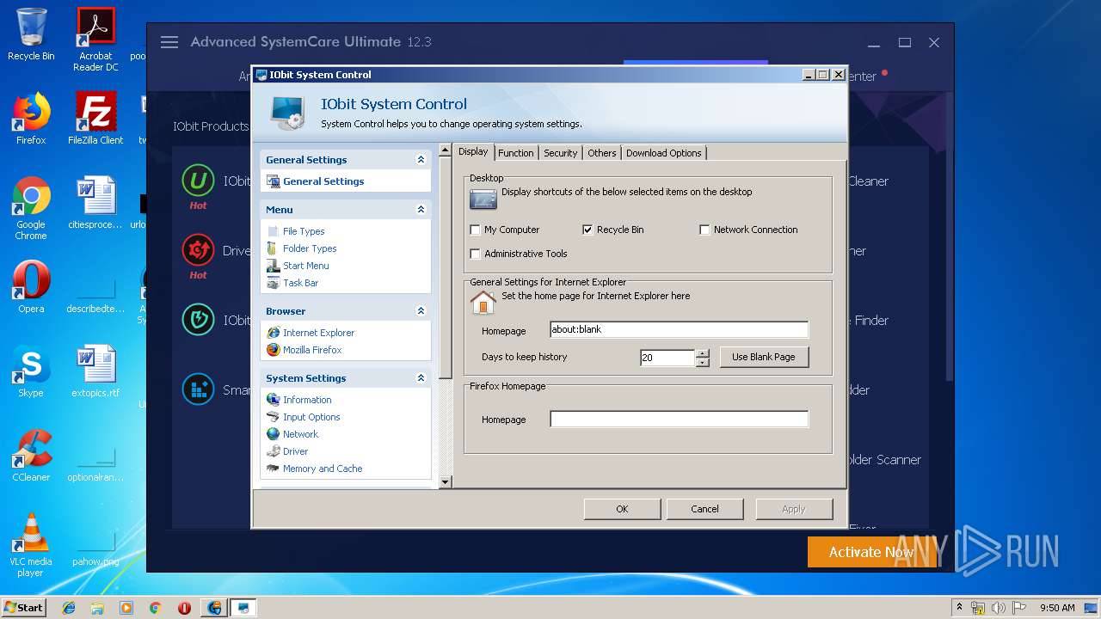Open VLC media player desktop shortcut
1101x619 pixels.
click(31, 545)
